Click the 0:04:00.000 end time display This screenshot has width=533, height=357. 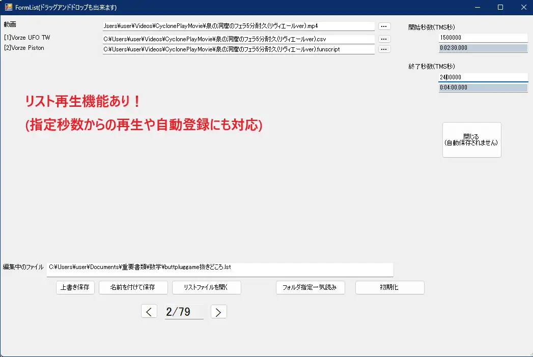point(483,87)
